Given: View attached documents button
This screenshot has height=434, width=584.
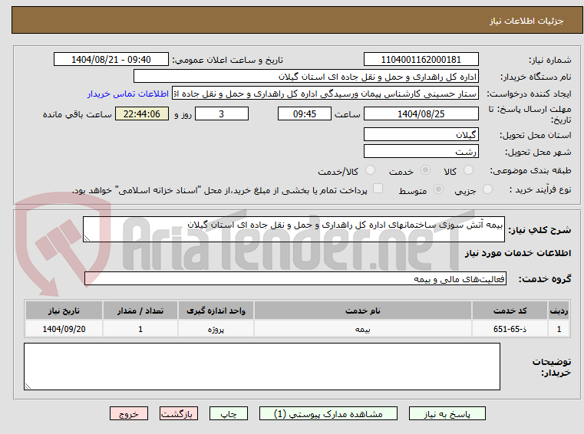Looking at the screenshot, I should tap(328, 414).
